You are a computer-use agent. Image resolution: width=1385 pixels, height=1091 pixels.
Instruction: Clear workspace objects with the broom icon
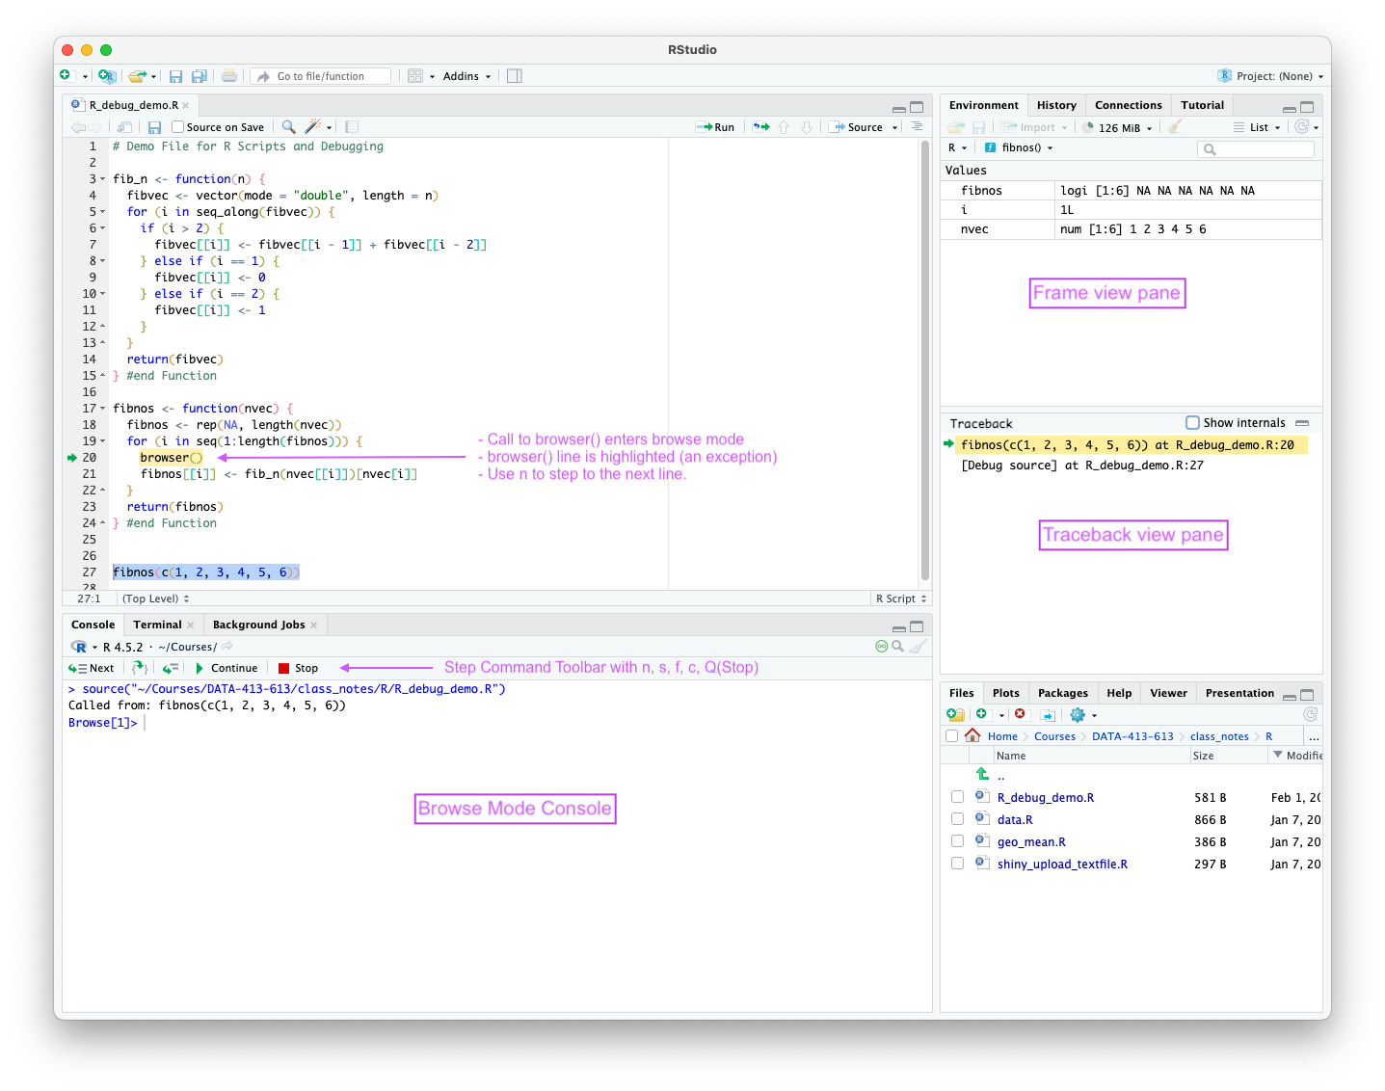(1175, 126)
